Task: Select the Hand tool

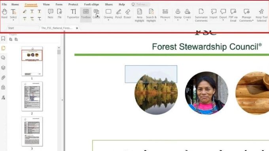Action: click(x=4, y=13)
